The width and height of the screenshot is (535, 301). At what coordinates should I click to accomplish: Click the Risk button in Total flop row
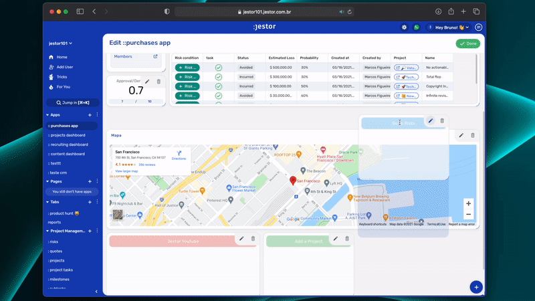(187, 77)
